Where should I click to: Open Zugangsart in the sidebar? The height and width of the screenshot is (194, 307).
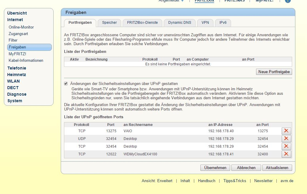coord(18,34)
